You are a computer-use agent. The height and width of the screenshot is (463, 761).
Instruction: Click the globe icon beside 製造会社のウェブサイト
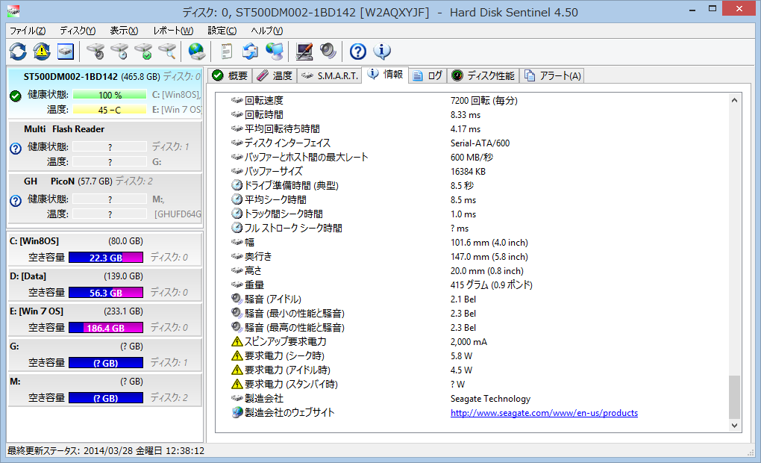237,412
